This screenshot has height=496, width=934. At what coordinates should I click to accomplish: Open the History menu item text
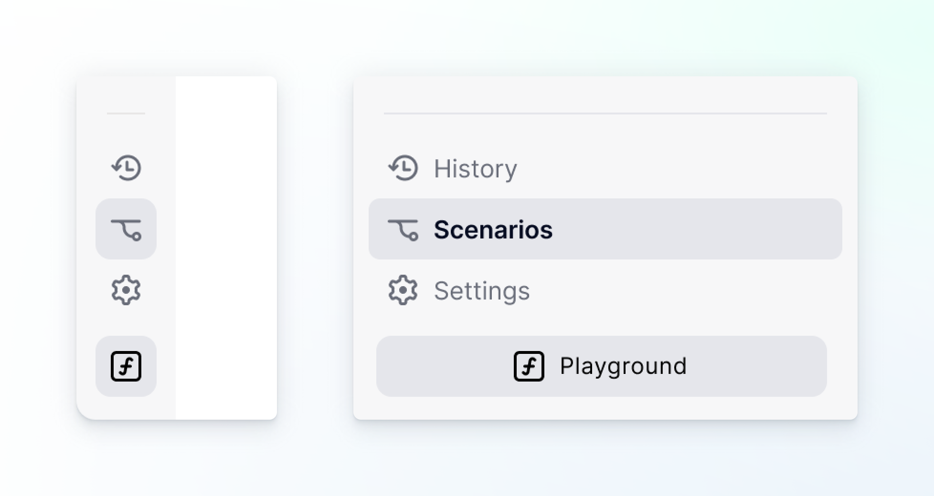475,169
